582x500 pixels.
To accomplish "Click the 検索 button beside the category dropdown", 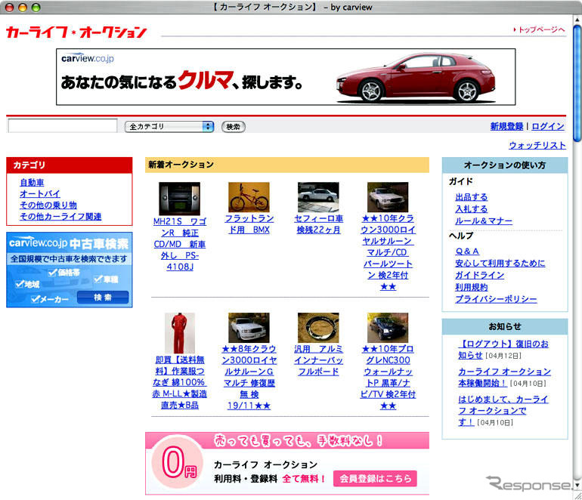I will coord(234,127).
